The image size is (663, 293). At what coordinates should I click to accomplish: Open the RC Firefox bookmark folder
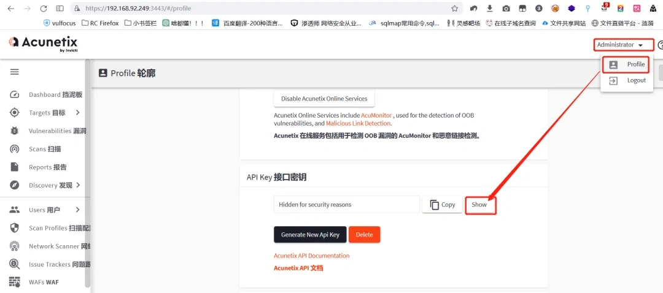100,23
